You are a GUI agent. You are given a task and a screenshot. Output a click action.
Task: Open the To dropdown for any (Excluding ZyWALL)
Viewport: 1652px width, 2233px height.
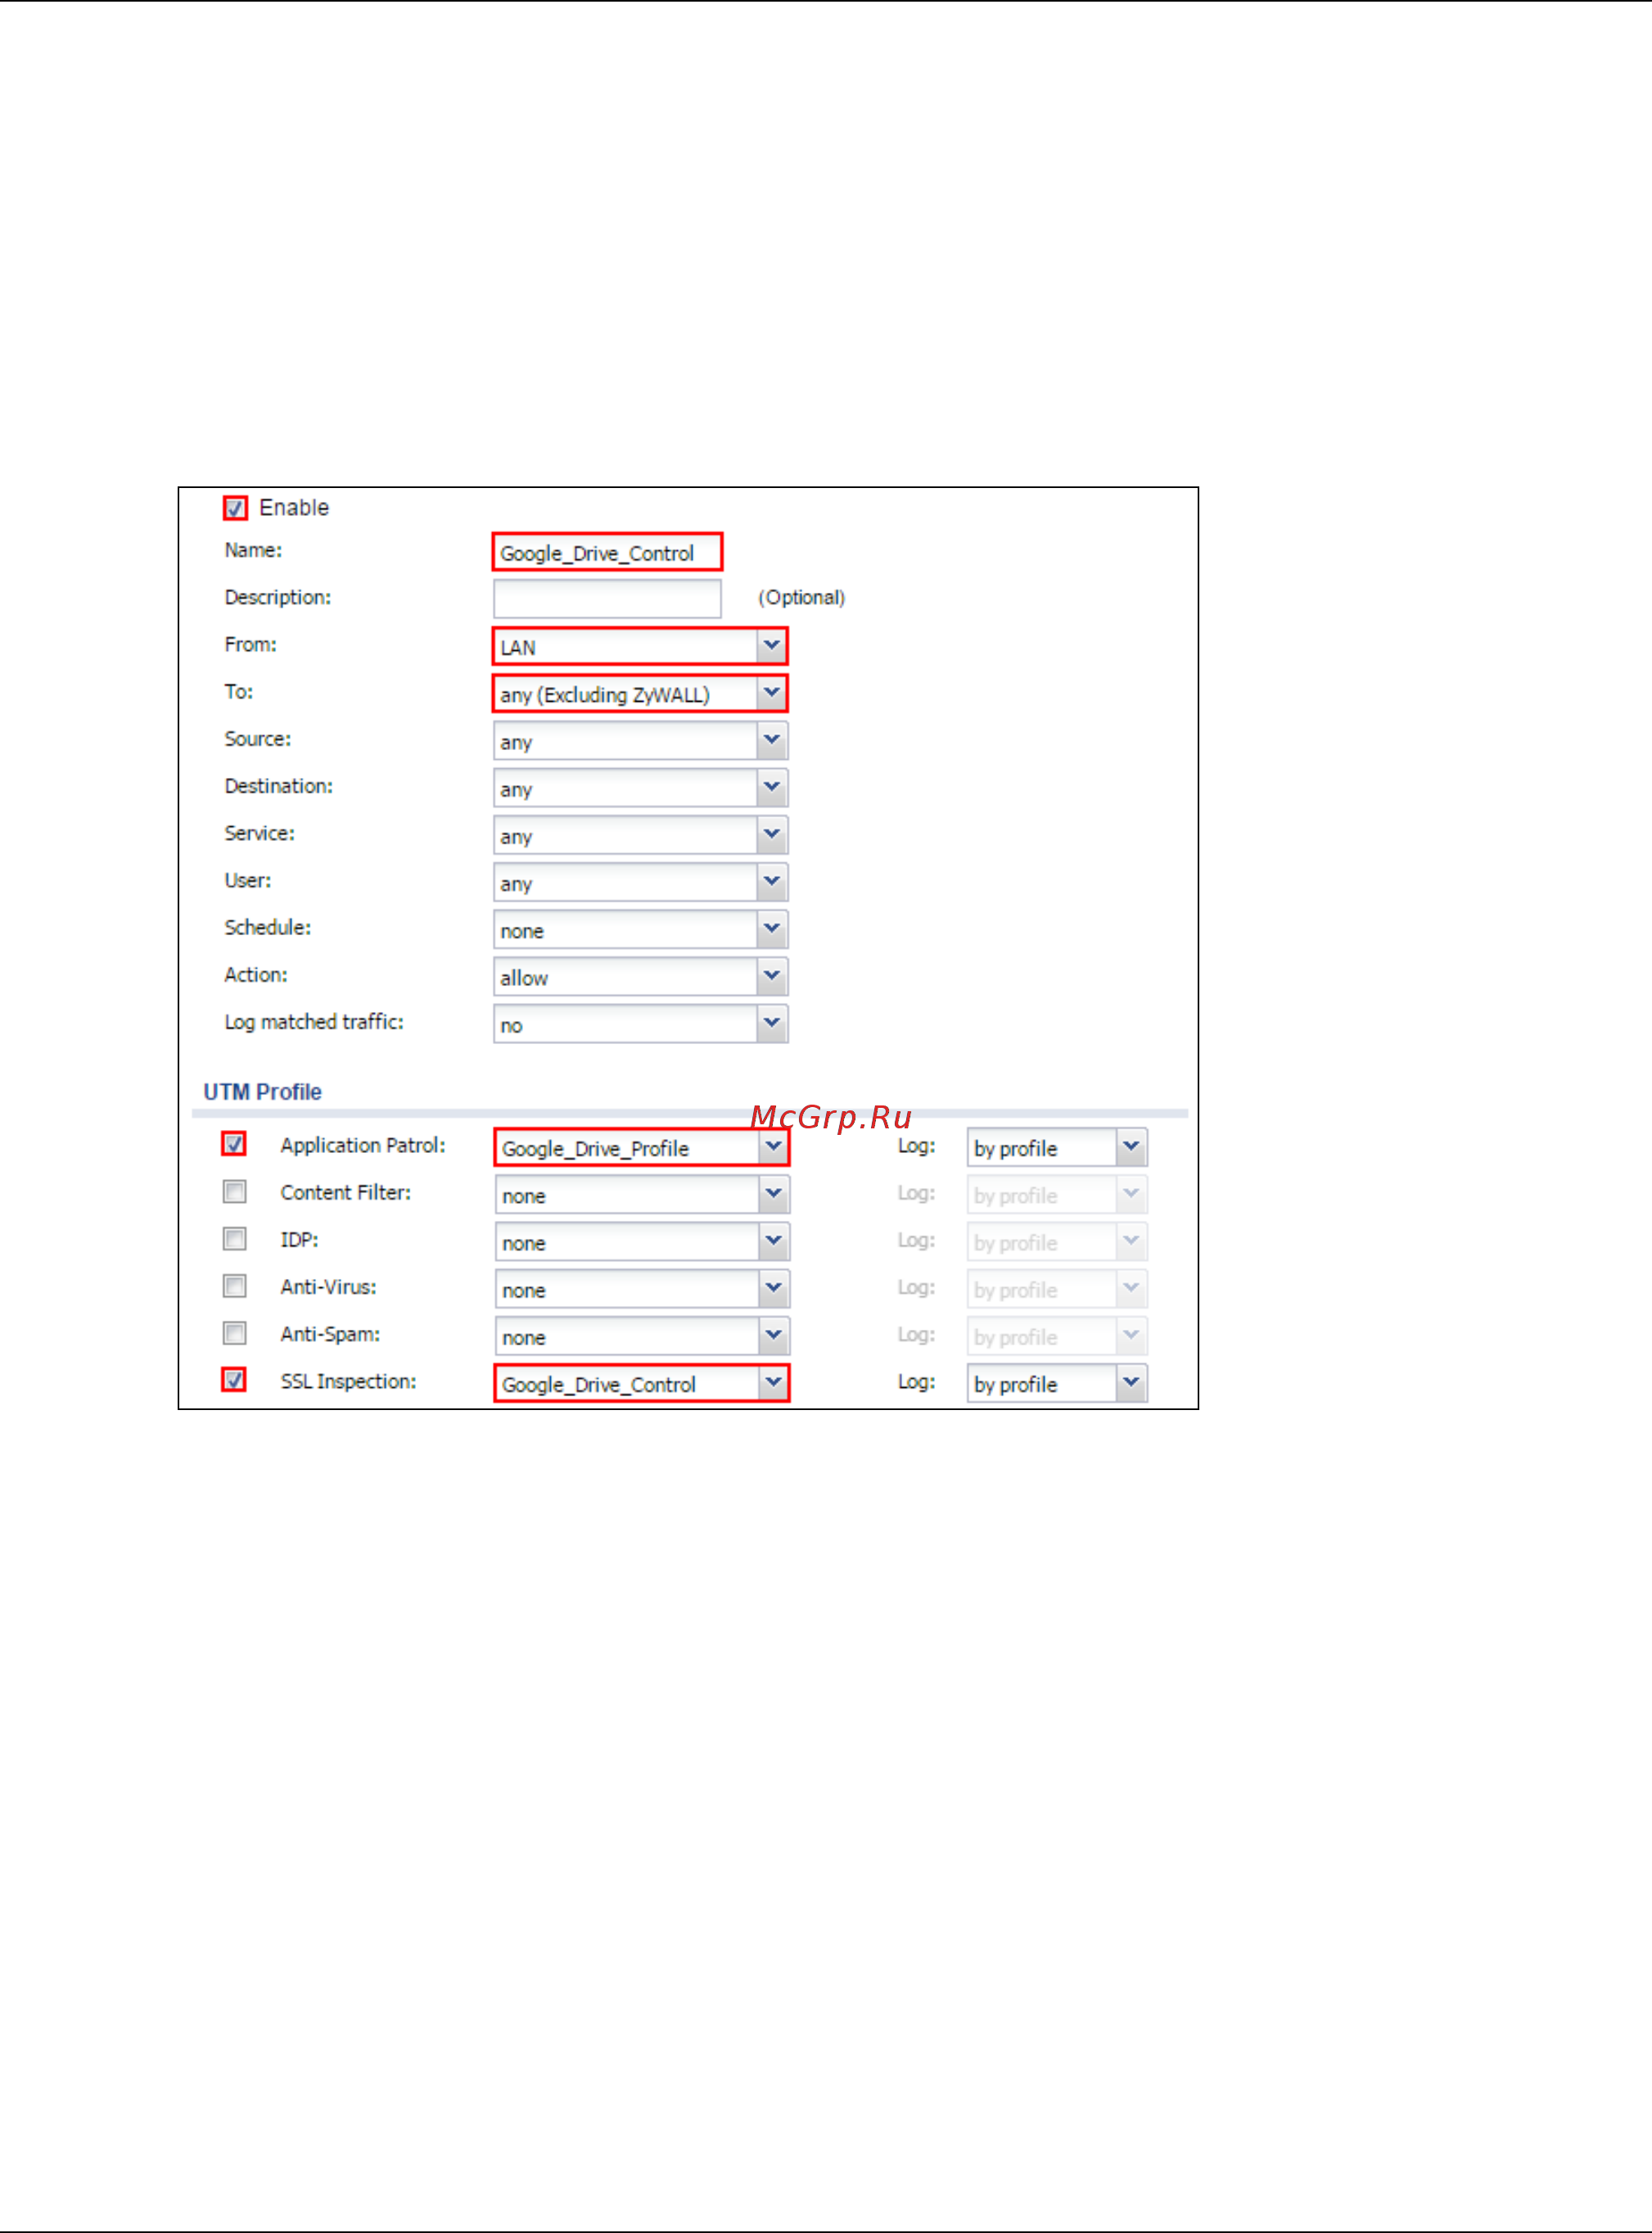tap(640, 693)
